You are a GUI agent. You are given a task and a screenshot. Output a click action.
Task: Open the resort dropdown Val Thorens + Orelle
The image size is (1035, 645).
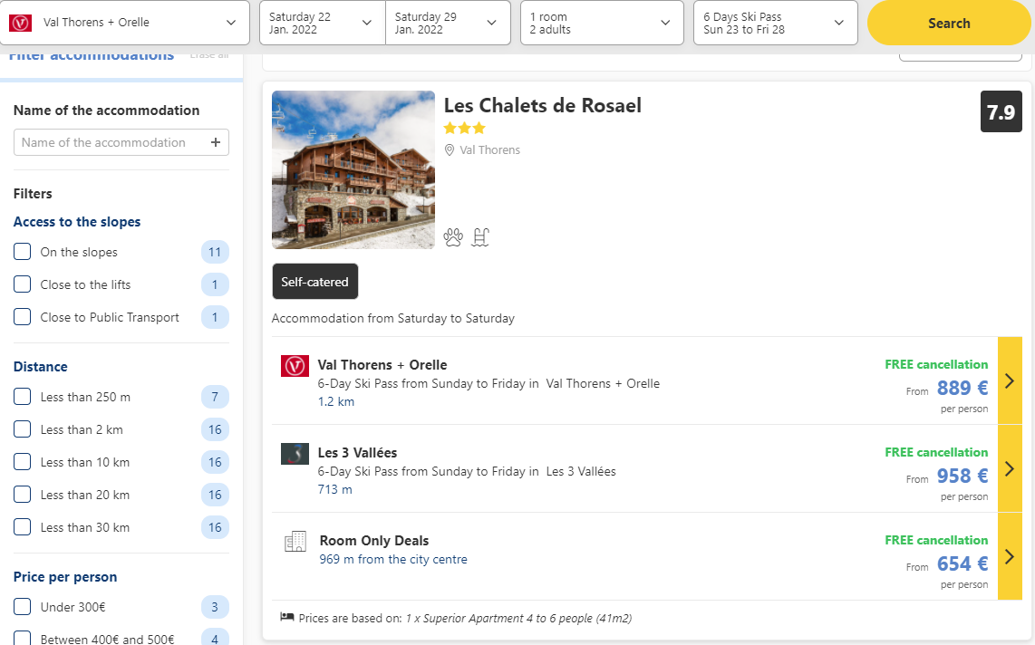pyautogui.click(x=125, y=23)
